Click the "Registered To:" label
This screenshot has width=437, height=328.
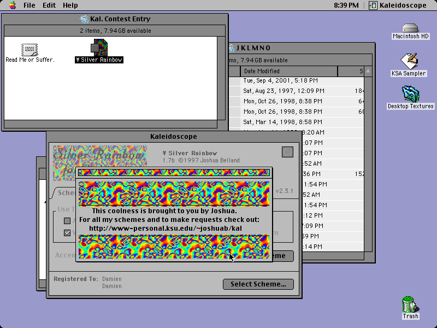76,279
